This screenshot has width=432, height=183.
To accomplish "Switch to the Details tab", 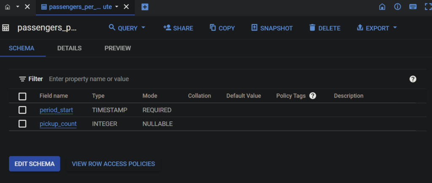I will (69, 48).
